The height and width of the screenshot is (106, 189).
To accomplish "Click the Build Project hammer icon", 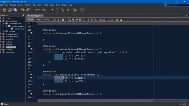I will (x=57, y=10).
